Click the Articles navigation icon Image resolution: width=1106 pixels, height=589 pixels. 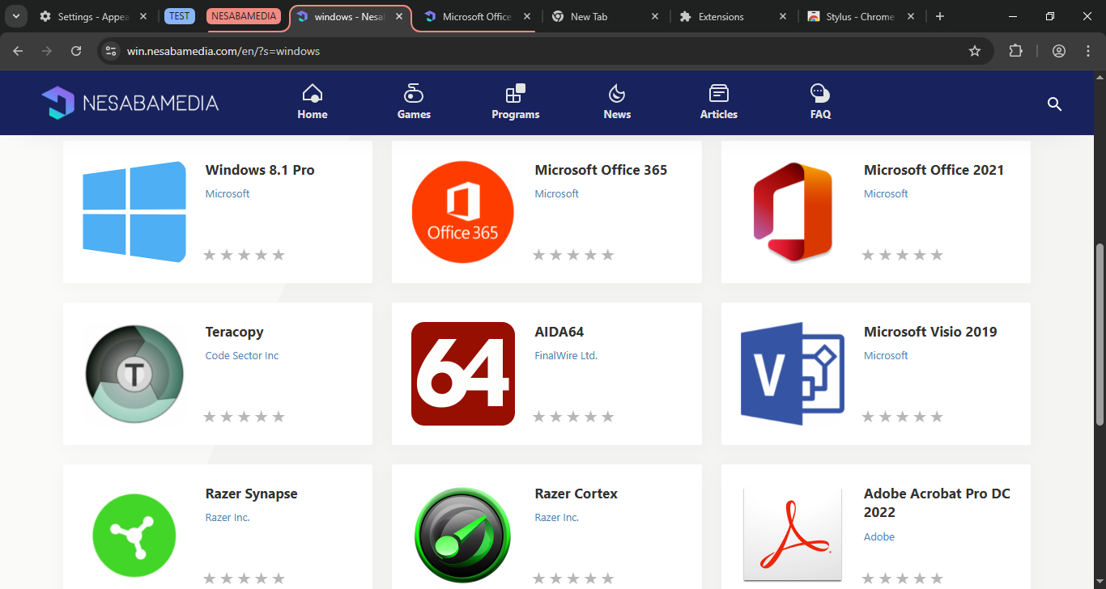pyautogui.click(x=718, y=93)
